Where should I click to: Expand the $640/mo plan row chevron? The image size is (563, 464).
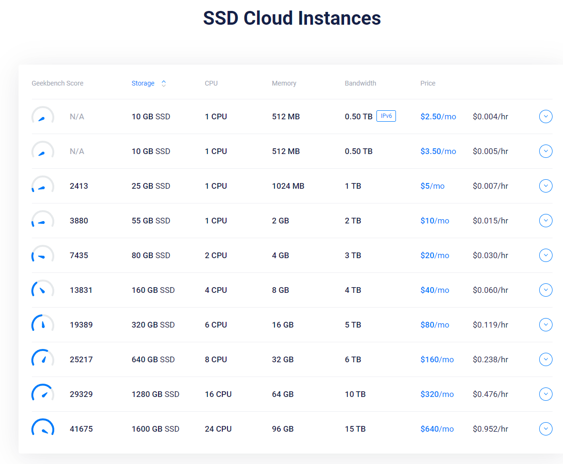(x=545, y=429)
